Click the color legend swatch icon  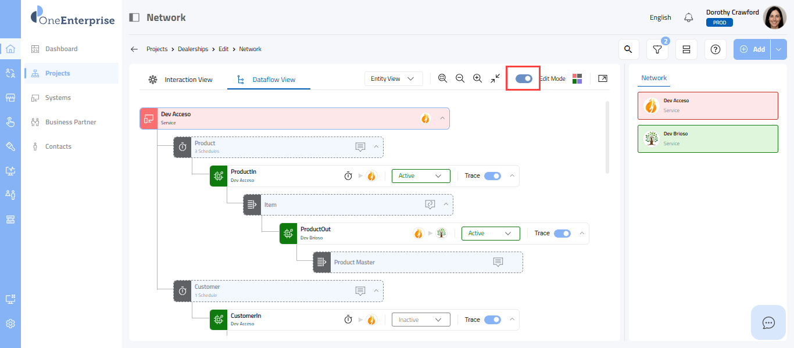(577, 78)
